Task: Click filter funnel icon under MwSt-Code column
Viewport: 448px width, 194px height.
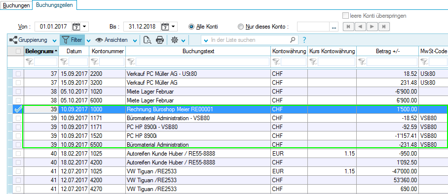Action: point(425,62)
